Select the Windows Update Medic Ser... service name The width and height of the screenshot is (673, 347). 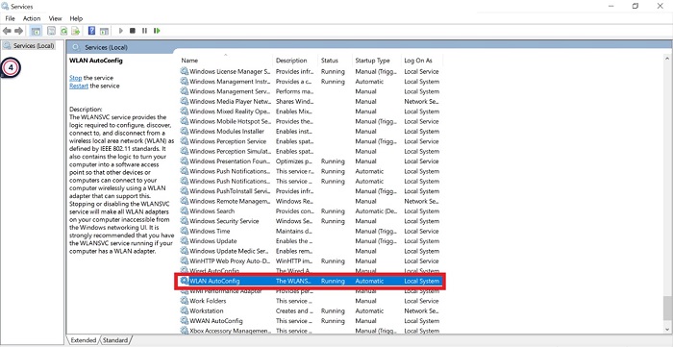230,251
